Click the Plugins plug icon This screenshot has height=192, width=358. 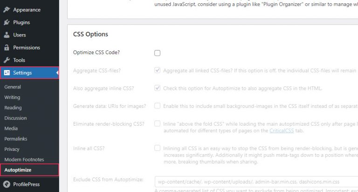click(7, 22)
